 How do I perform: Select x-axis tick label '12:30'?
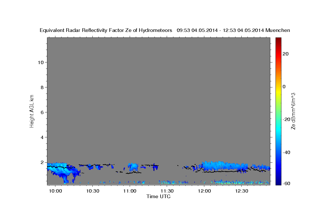click(242, 191)
